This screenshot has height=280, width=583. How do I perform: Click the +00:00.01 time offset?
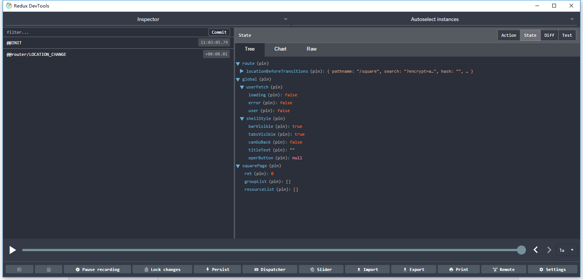(x=216, y=54)
